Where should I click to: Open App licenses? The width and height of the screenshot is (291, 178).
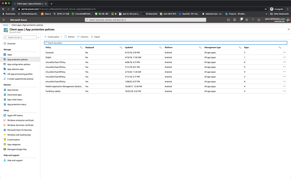coord(13,90)
